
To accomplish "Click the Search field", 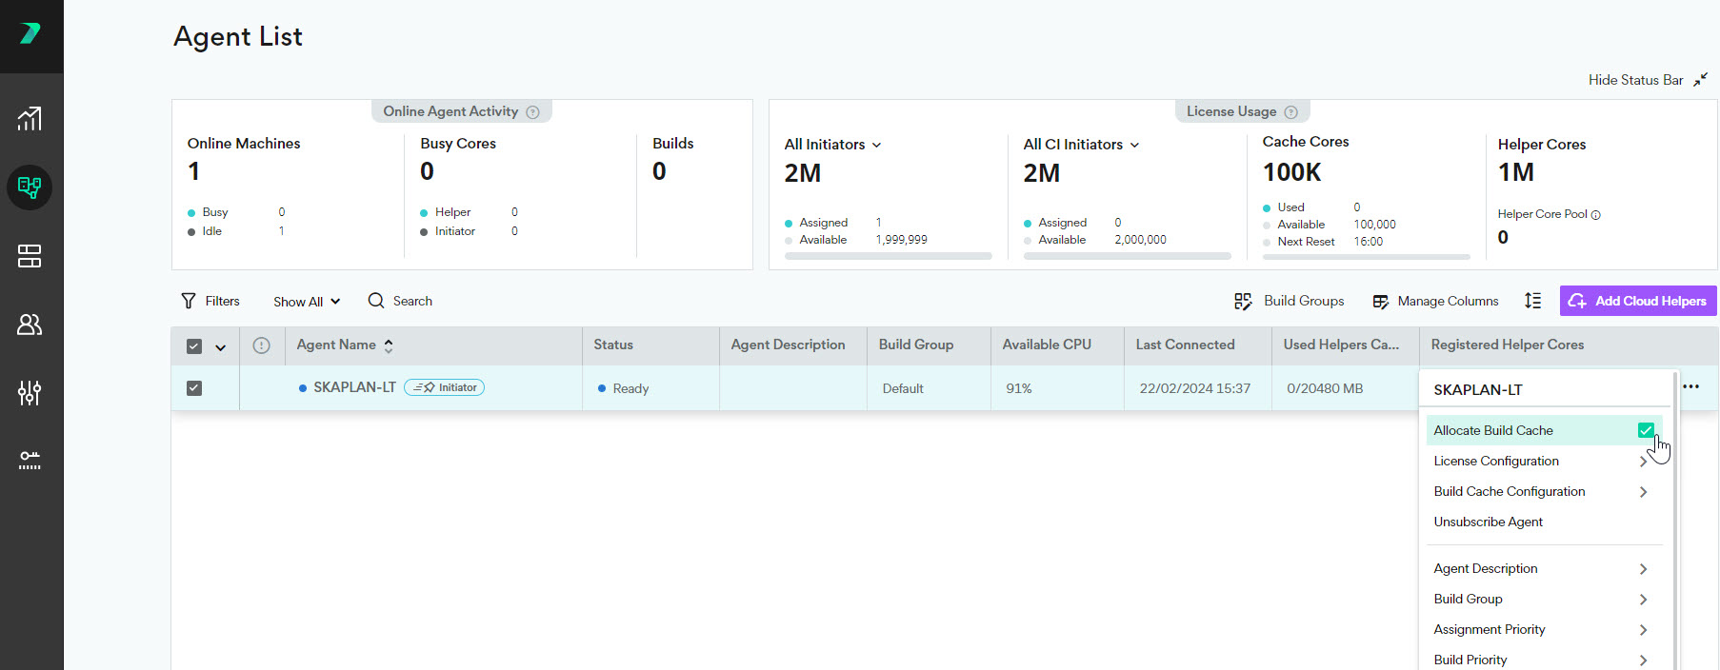I will (411, 301).
